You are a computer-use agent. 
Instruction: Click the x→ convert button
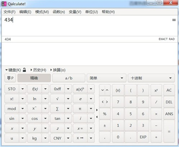point(80,138)
